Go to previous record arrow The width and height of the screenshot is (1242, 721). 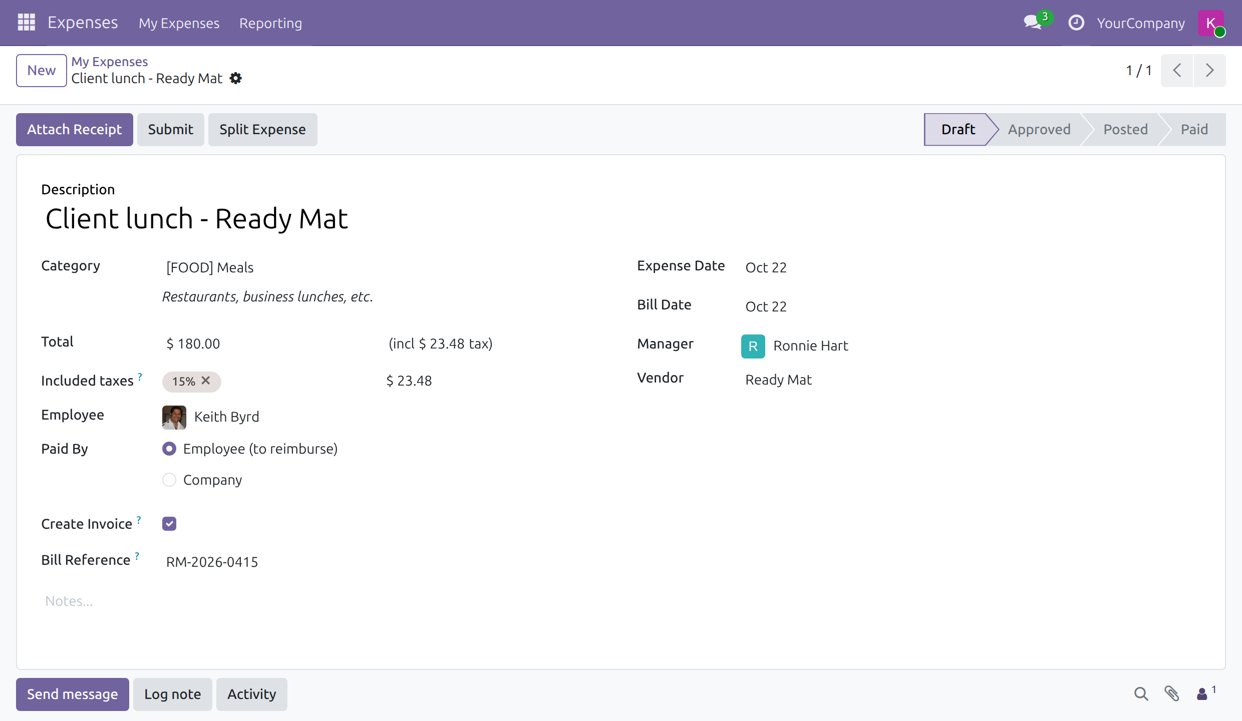[x=1177, y=70]
